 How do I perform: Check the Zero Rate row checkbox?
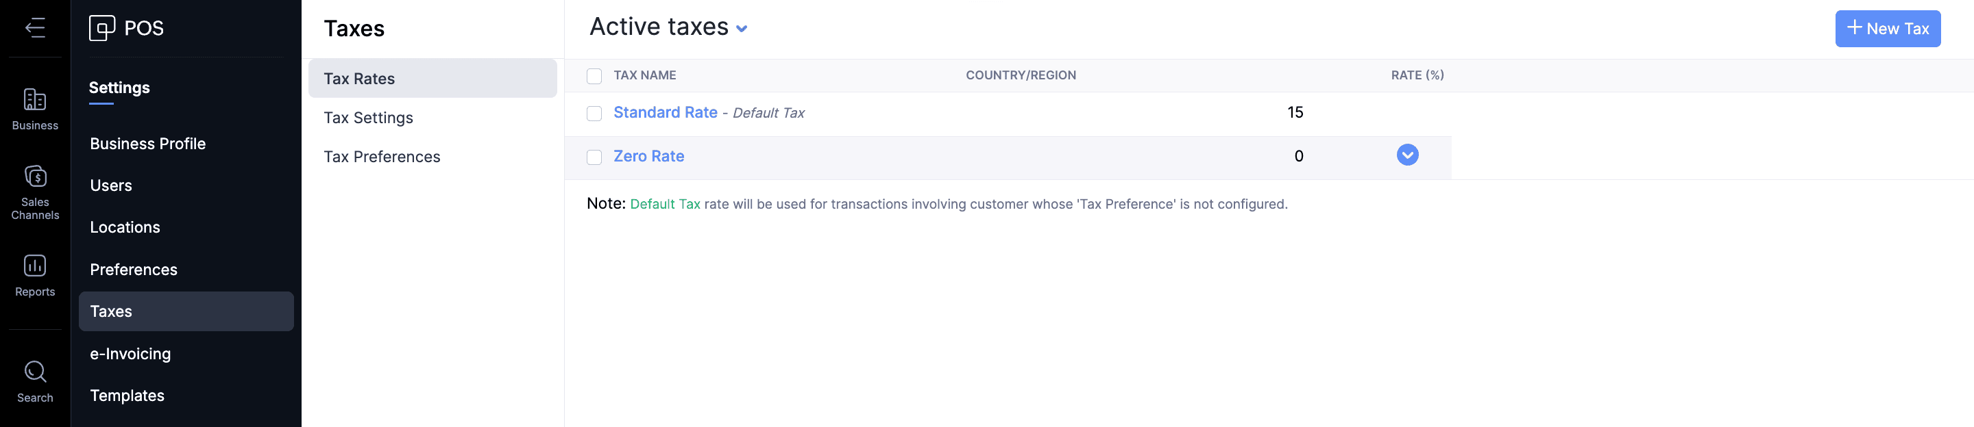(x=594, y=157)
